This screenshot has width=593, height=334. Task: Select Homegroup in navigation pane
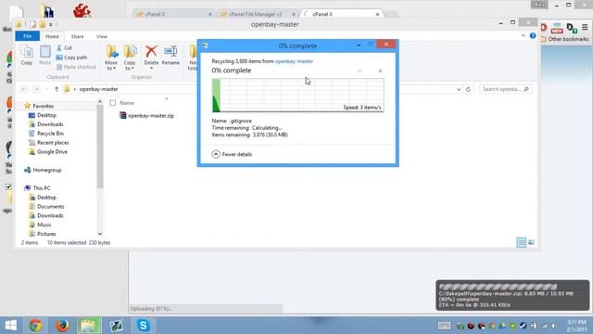(x=43, y=170)
